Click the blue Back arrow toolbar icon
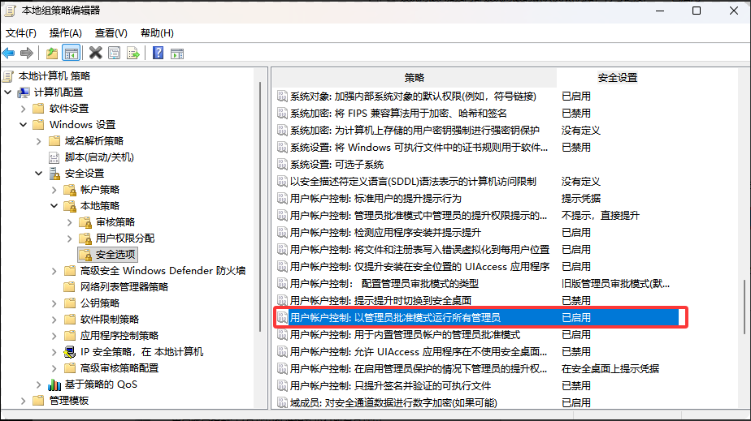The image size is (751, 421). 9,54
